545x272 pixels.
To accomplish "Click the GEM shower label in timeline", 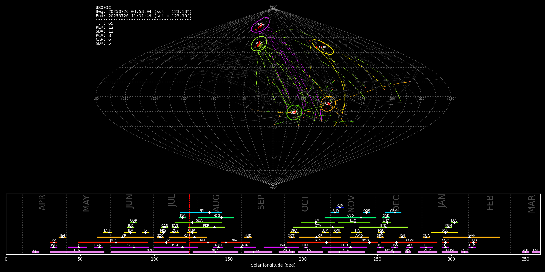I will (394, 211).
